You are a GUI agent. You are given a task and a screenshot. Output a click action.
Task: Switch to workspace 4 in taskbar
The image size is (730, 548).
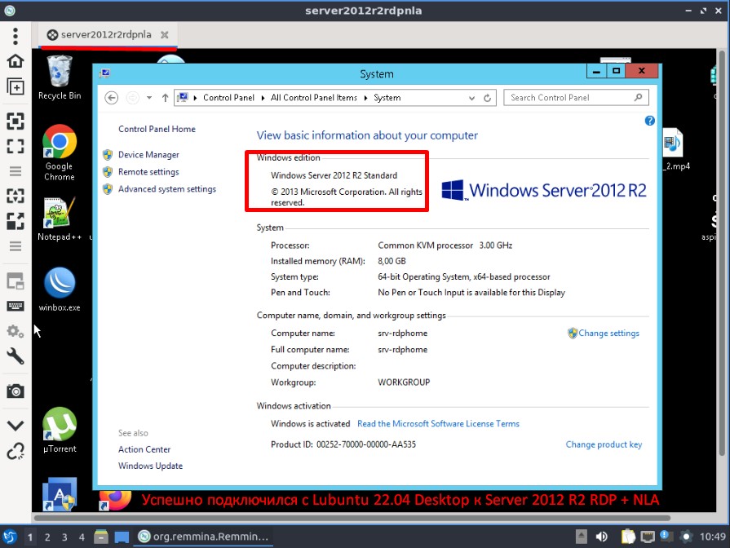point(82,537)
